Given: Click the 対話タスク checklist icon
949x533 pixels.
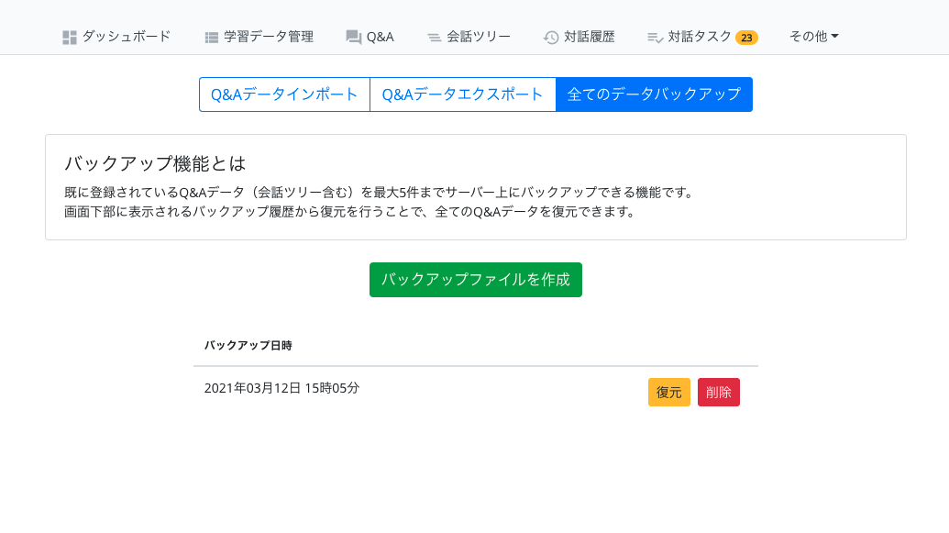Looking at the screenshot, I should [655, 38].
